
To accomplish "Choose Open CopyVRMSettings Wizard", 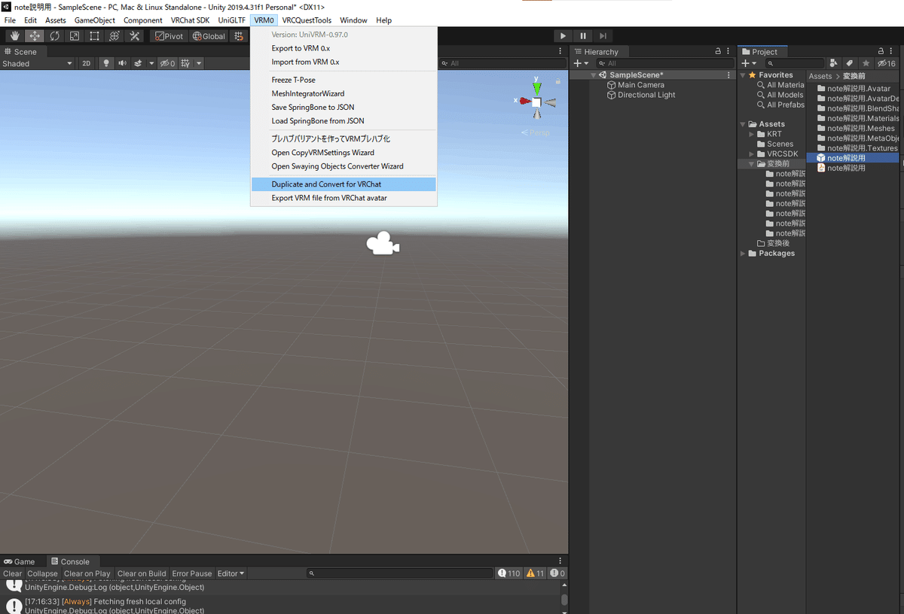I will (x=343, y=153).
